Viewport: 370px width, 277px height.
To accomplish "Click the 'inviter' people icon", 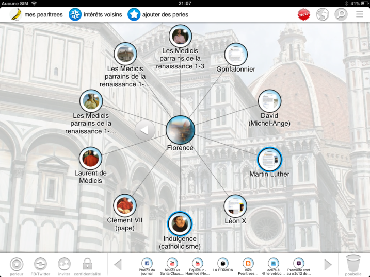I will point(64,264).
